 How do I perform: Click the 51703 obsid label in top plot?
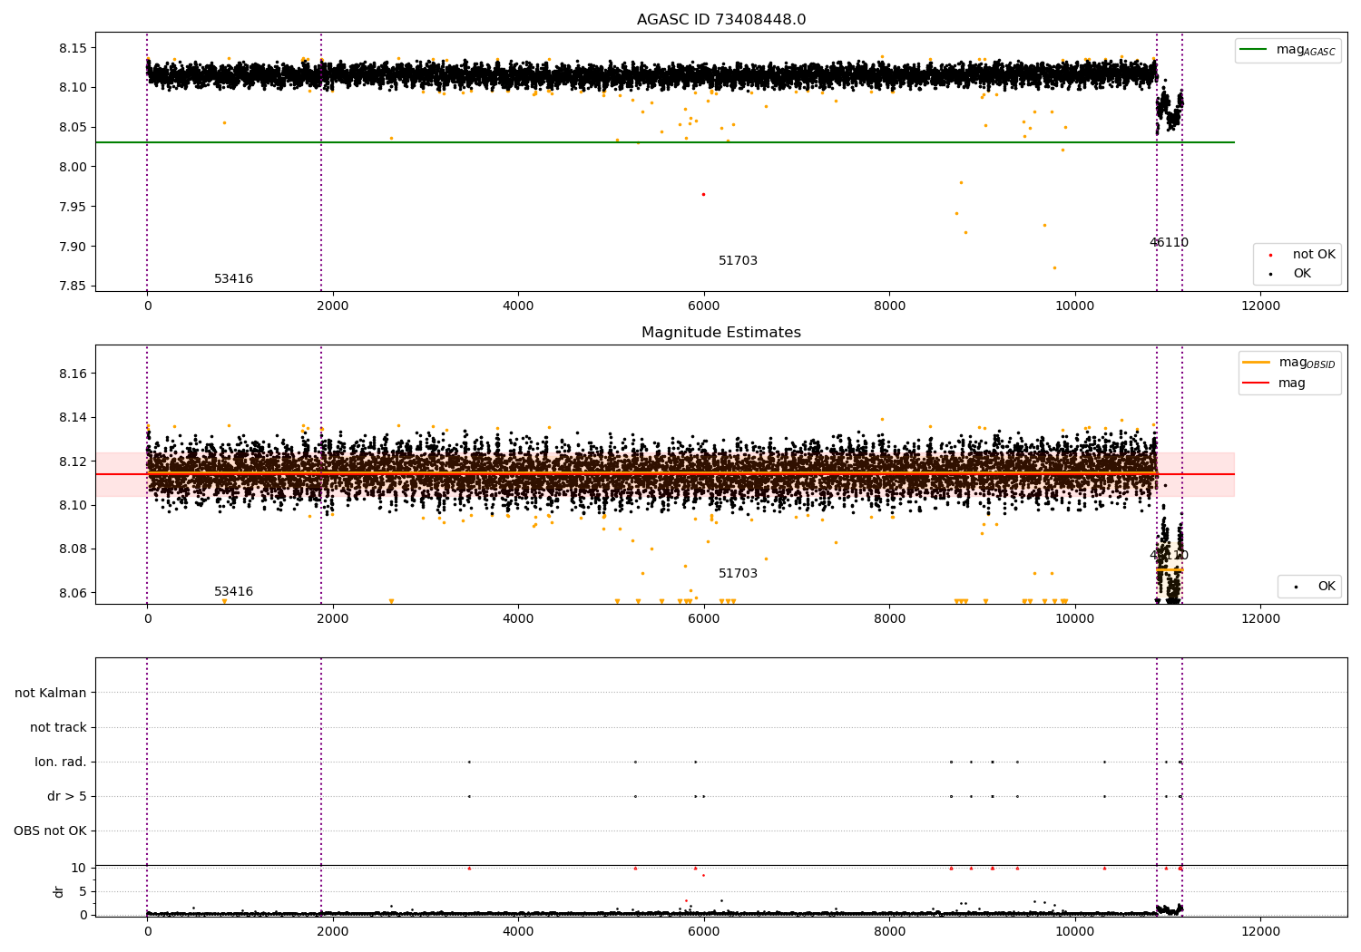point(738,261)
